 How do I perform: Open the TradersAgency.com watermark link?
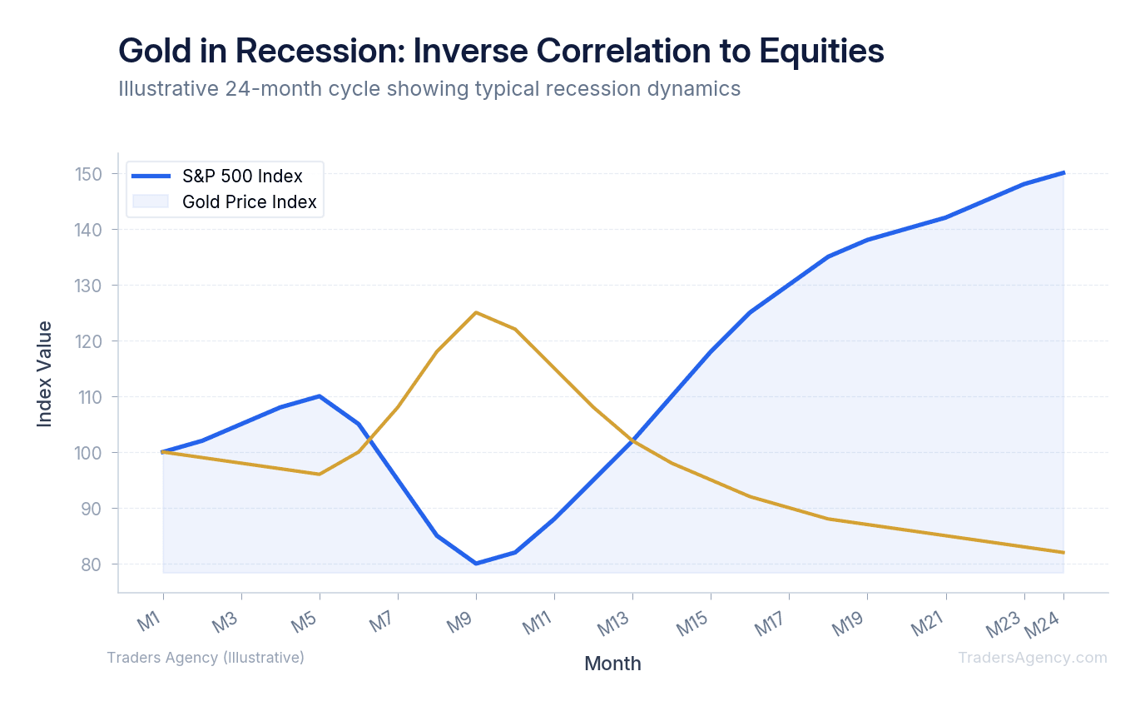click(1032, 658)
